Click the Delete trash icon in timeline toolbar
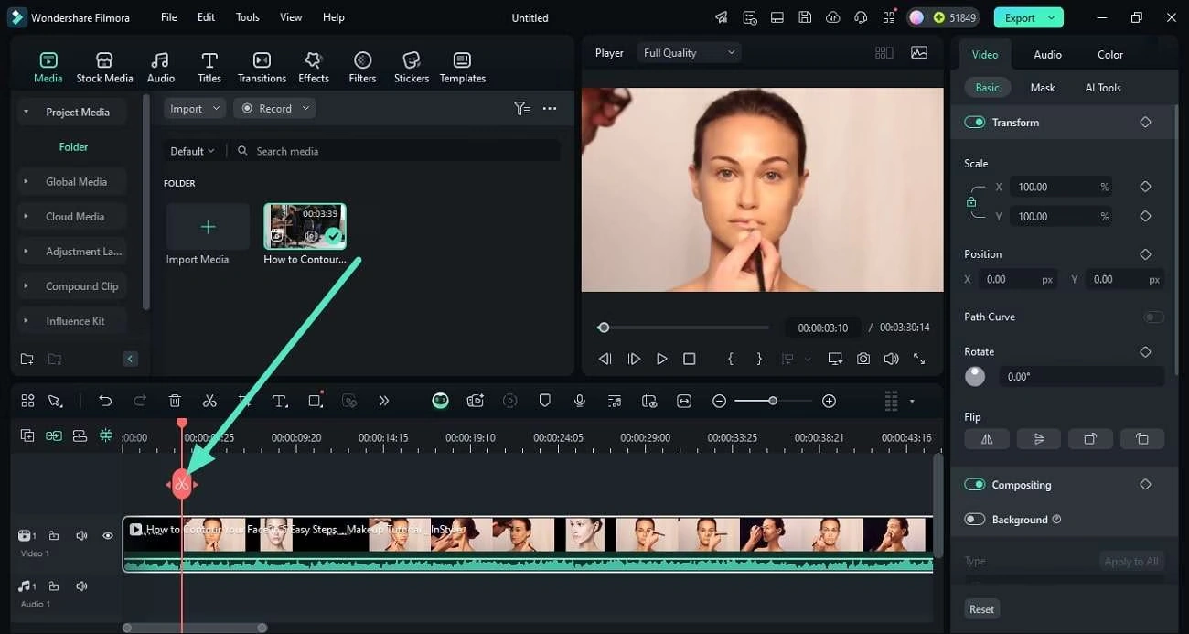Image resolution: width=1189 pixels, height=634 pixels. (x=175, y=401)
